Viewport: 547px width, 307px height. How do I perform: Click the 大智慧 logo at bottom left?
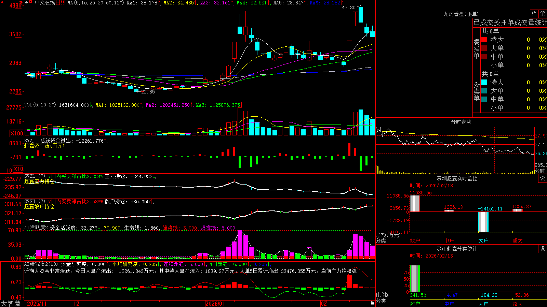coord(11,304)
